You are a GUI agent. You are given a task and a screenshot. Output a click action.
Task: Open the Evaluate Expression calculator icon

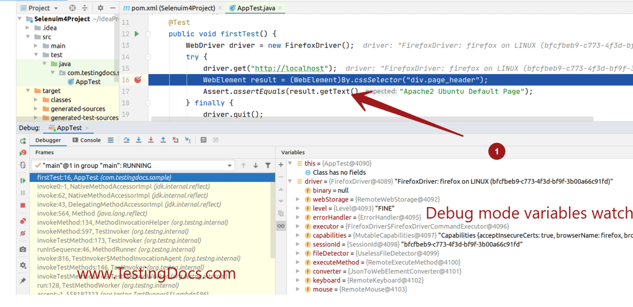(x=203, y=140)
